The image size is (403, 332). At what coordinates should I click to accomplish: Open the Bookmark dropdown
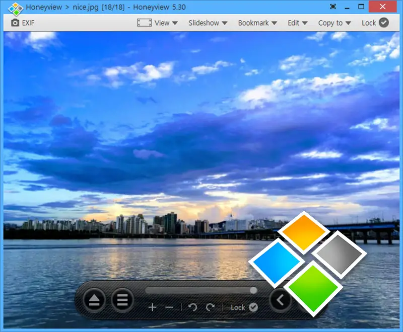tap(257, 23)
